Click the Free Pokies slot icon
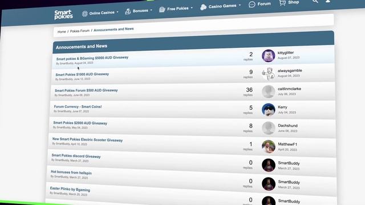The width and height of the screenshot is (365, 205). (x=162, y=9)
